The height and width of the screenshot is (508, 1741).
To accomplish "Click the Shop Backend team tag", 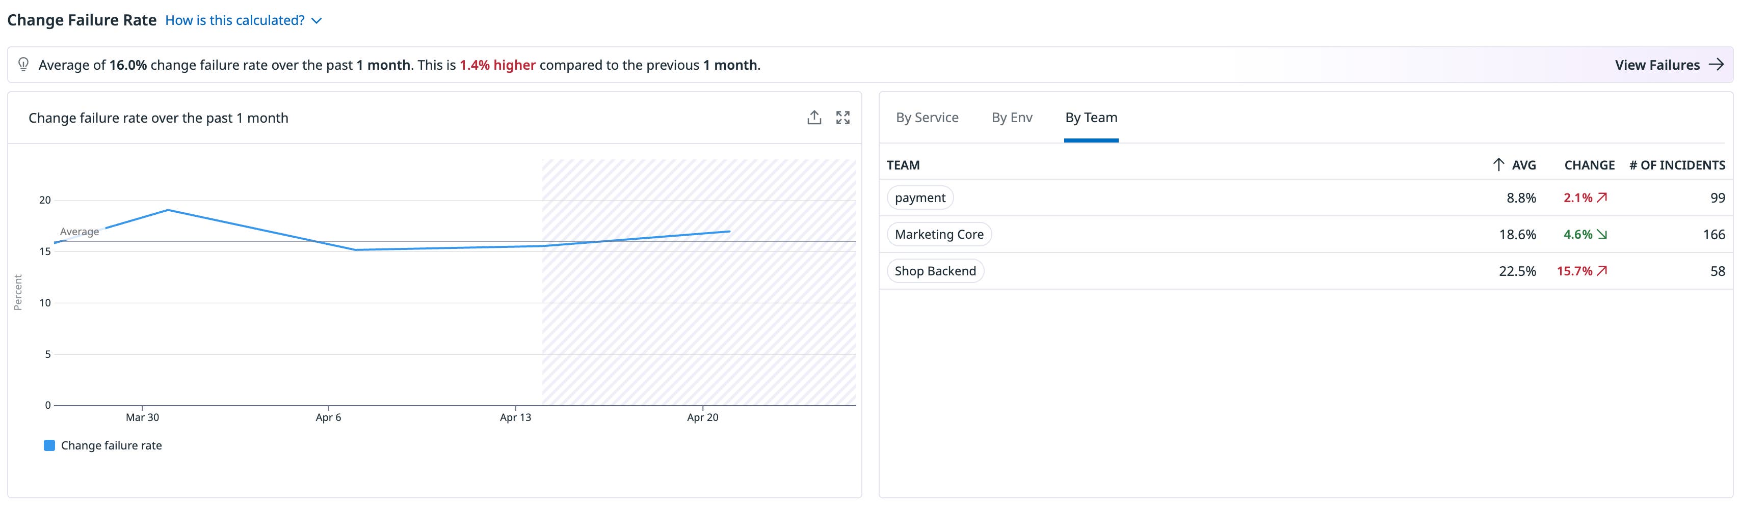I will [x=935, y=271].
